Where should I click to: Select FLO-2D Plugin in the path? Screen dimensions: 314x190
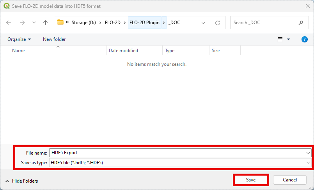(144, 23)
